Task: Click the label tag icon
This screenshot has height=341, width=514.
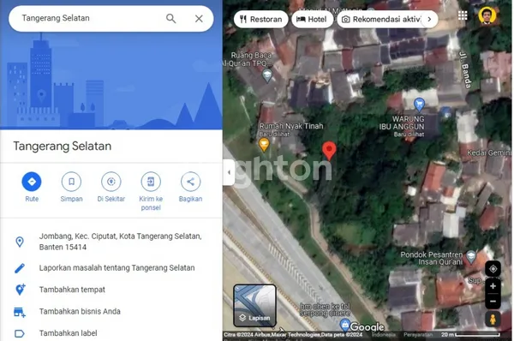Action: (x=20, y=334)
